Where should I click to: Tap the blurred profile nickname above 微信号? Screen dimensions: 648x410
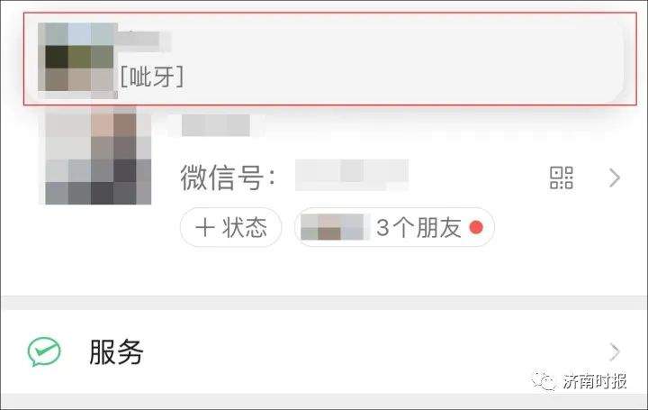216,125
